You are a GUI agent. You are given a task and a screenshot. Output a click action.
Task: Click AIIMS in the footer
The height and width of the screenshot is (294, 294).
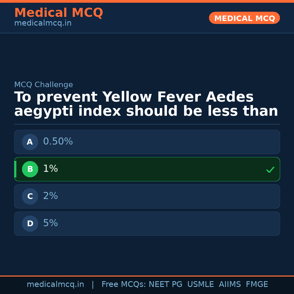point(230,284)
